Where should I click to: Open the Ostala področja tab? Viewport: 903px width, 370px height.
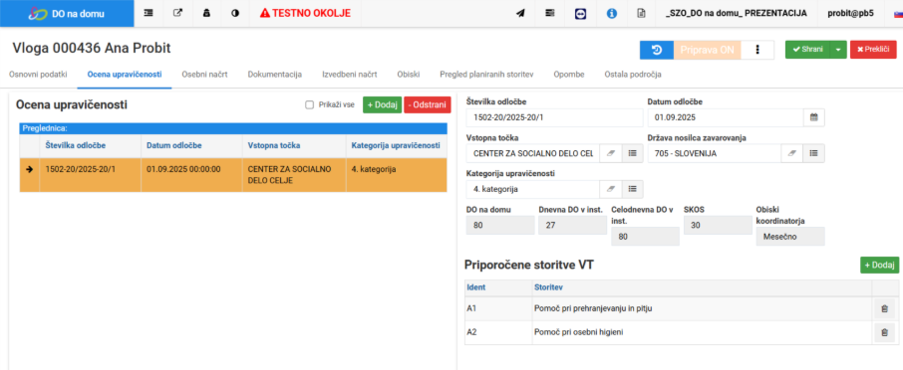tap(632, 75)
